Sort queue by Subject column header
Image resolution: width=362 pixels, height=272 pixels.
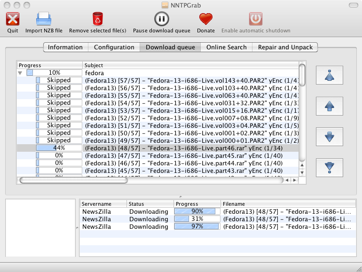190,65
